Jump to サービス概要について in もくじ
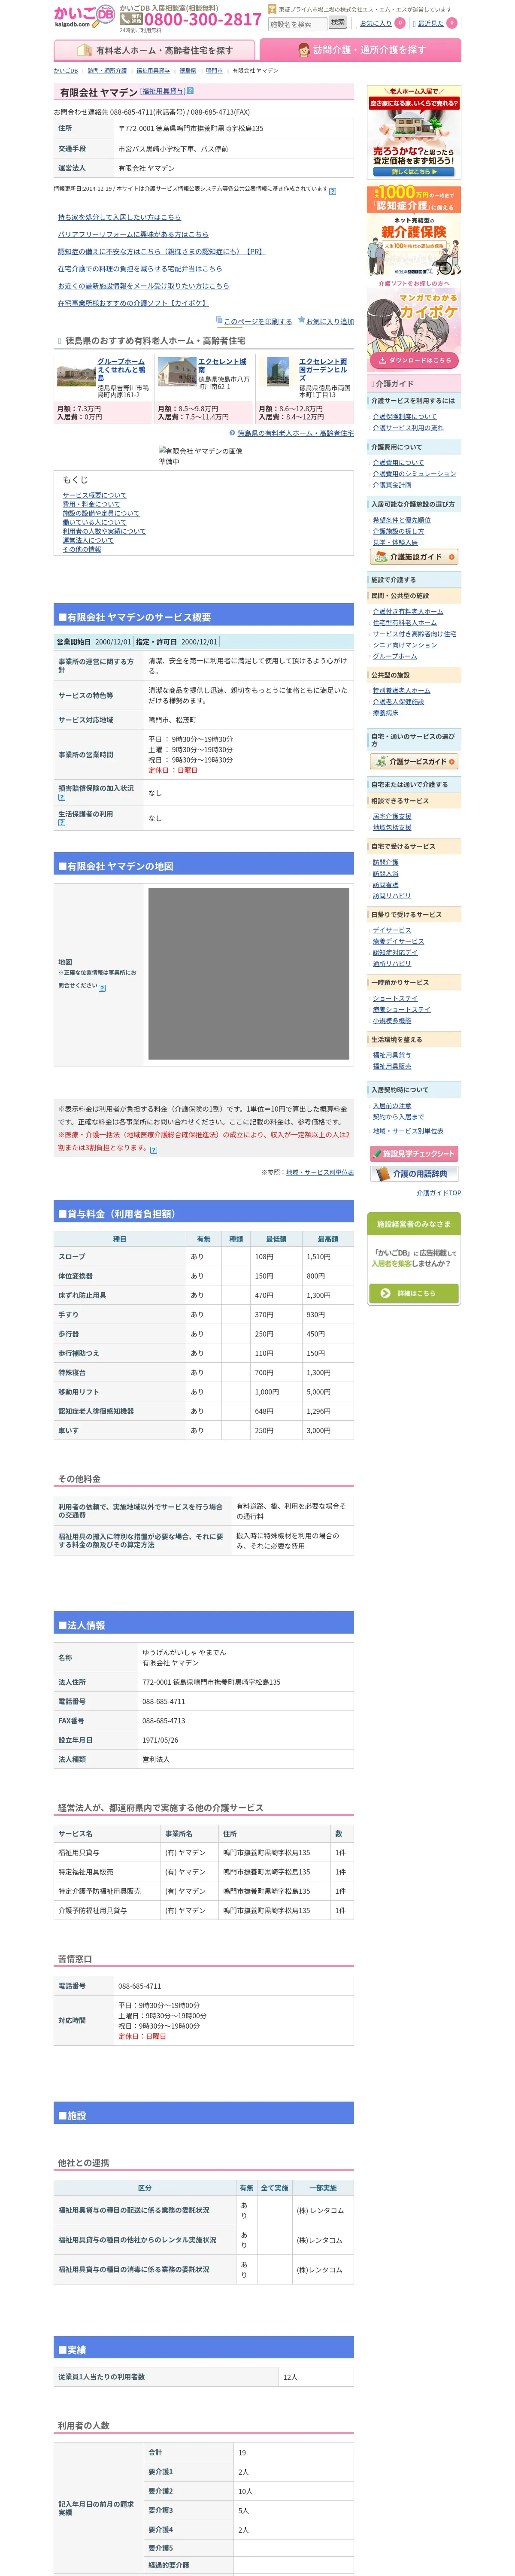The image size is (515, 2576). [95, 495]
